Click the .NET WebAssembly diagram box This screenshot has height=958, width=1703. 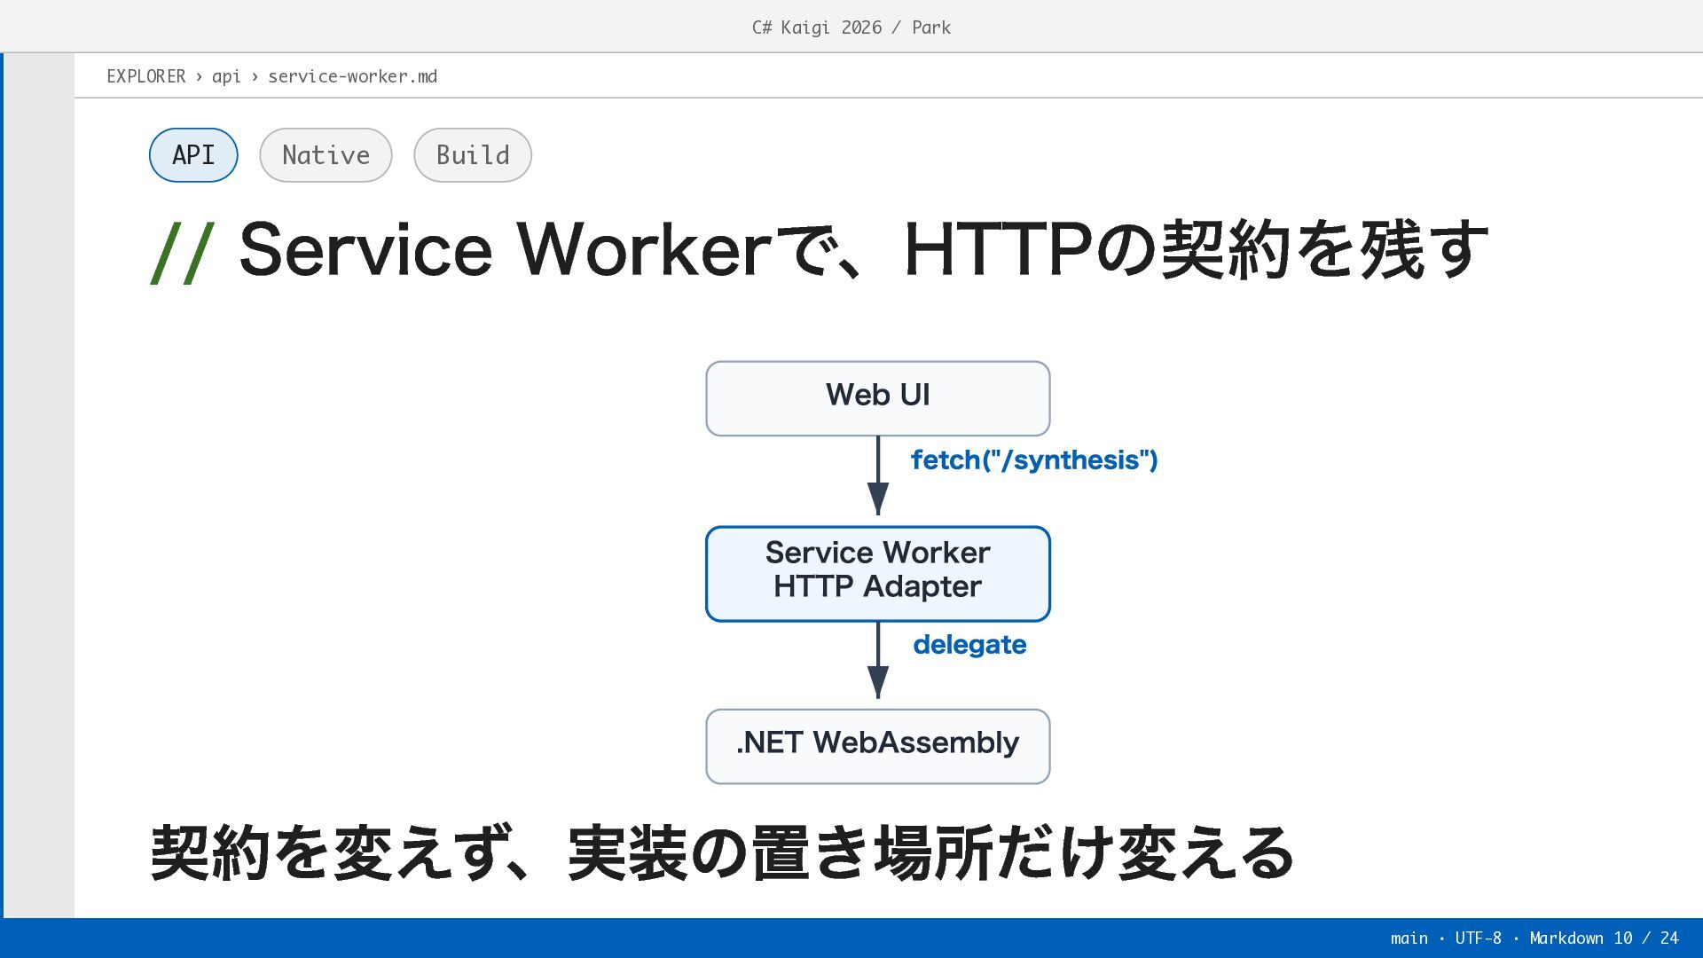click(878, 746)
